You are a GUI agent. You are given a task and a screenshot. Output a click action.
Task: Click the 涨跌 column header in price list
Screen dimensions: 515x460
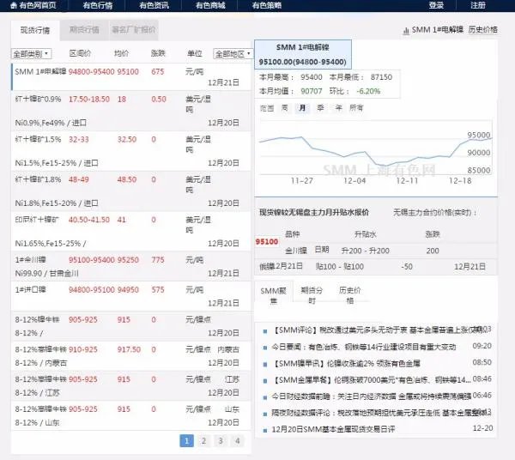[158, 53]
